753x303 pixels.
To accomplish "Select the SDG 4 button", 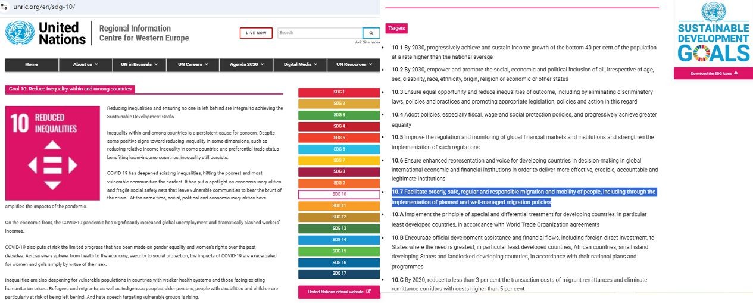I will [x=339, y=126].
